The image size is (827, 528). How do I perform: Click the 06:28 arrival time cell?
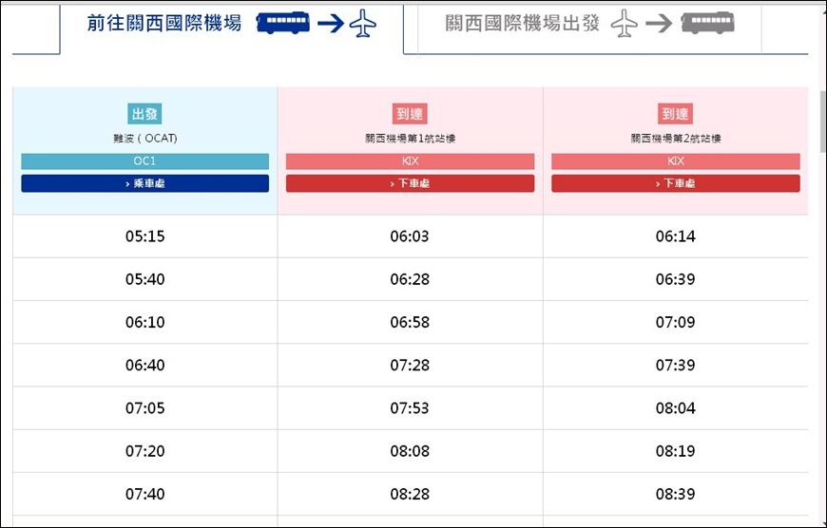410,279
